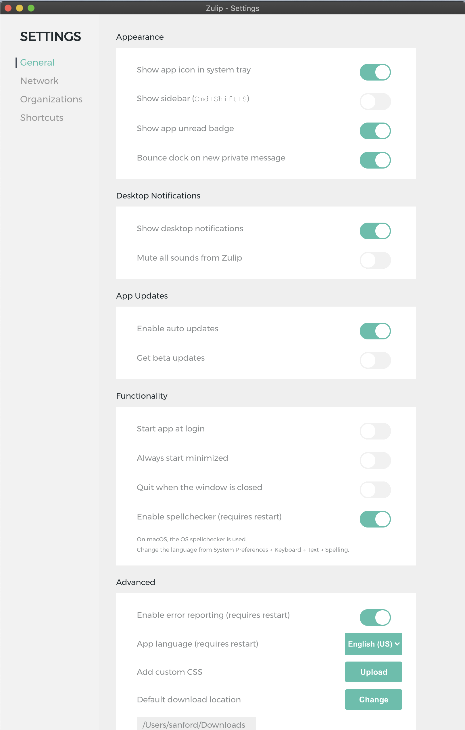Turn off Enable auto updates switch

[x=375, y=331]
